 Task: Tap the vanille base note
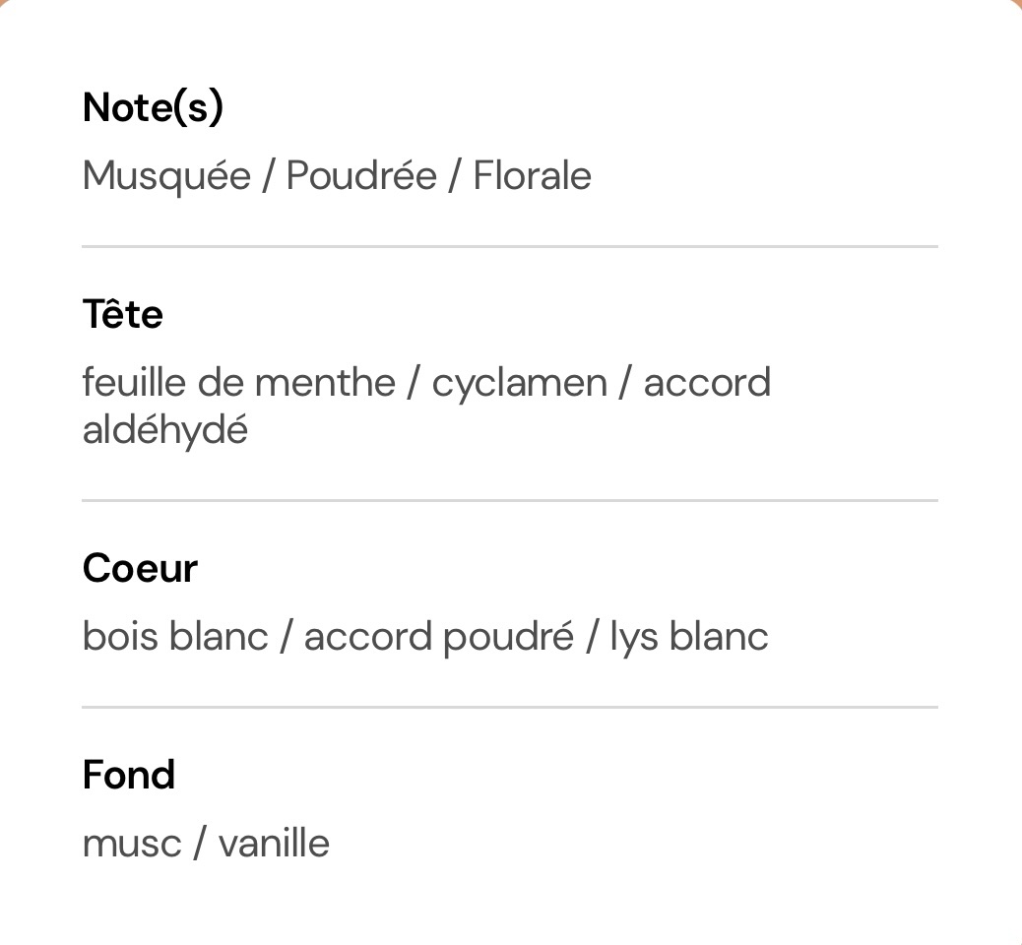click(273, 843)
